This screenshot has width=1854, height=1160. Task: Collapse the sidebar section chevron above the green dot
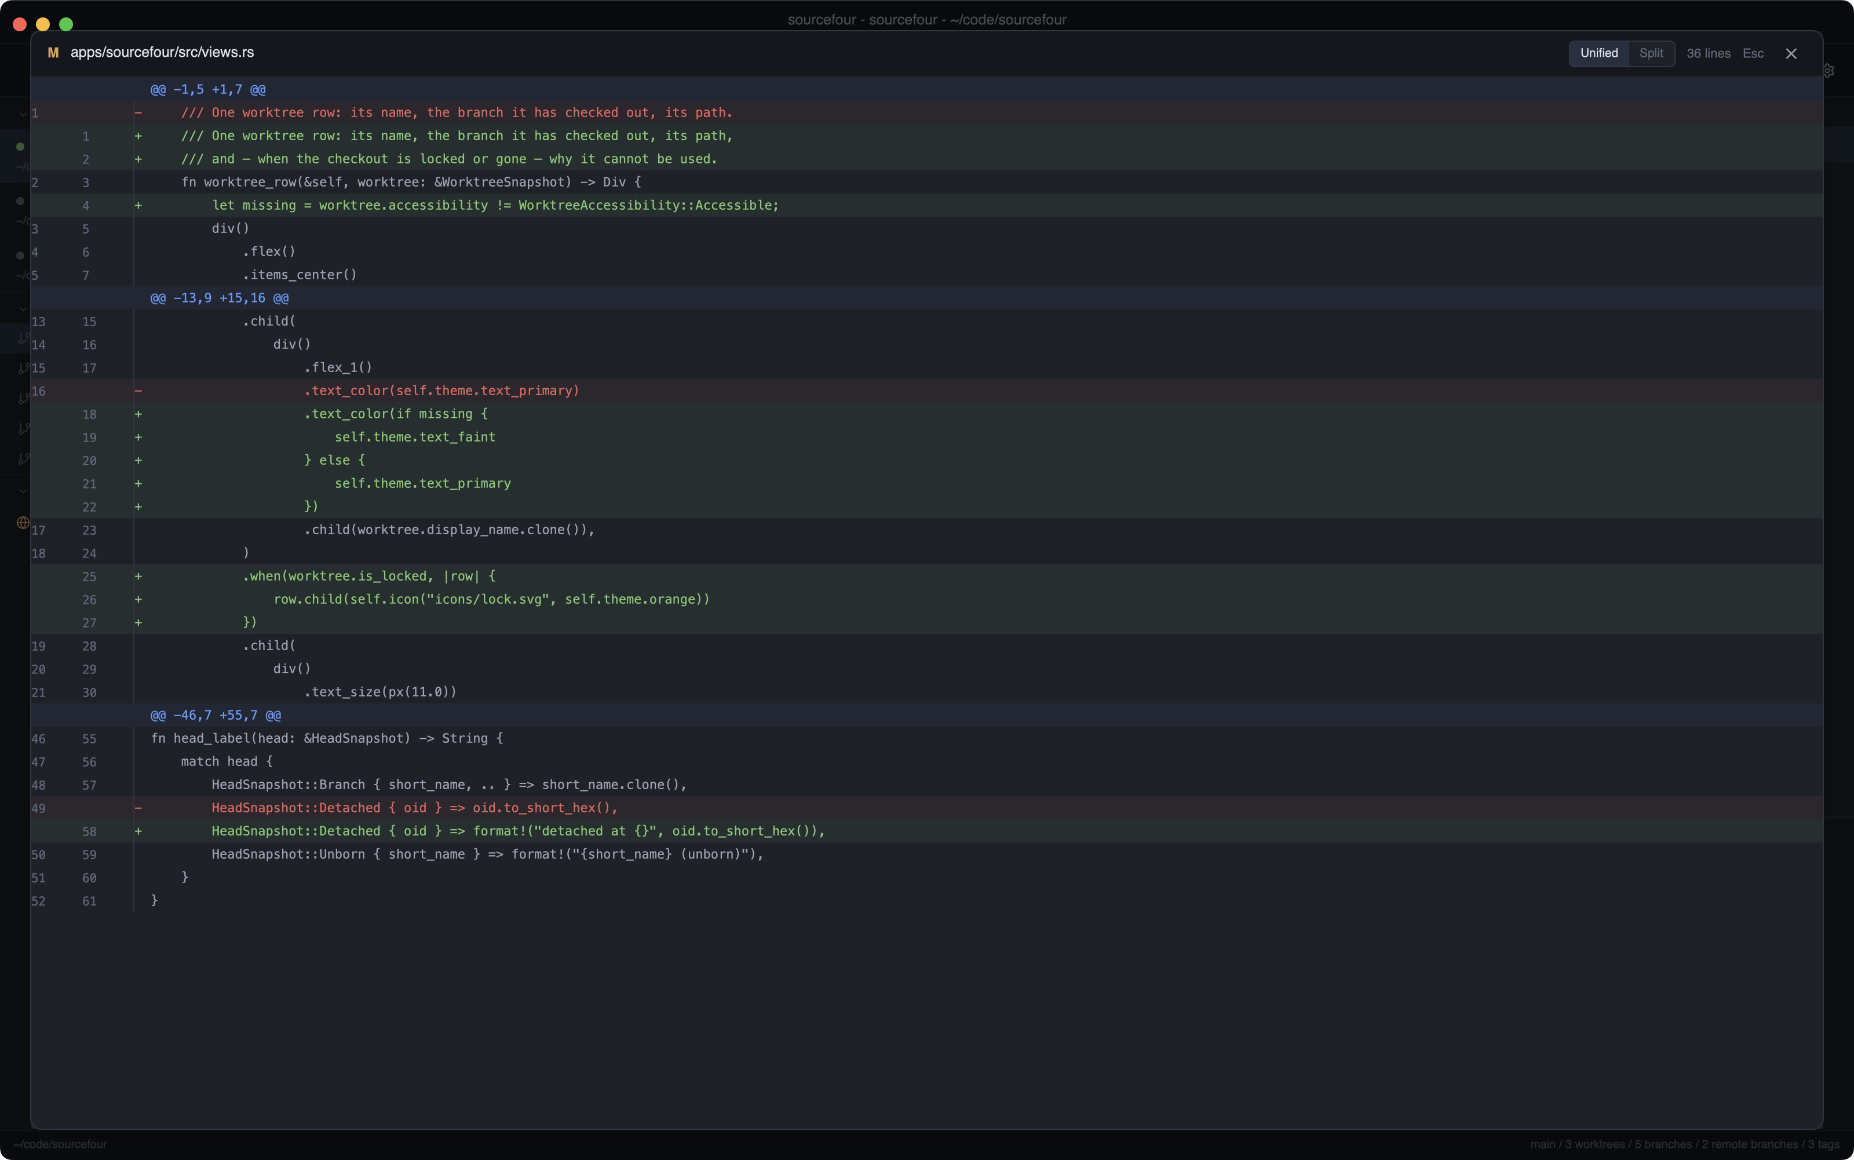coord(23,114)
